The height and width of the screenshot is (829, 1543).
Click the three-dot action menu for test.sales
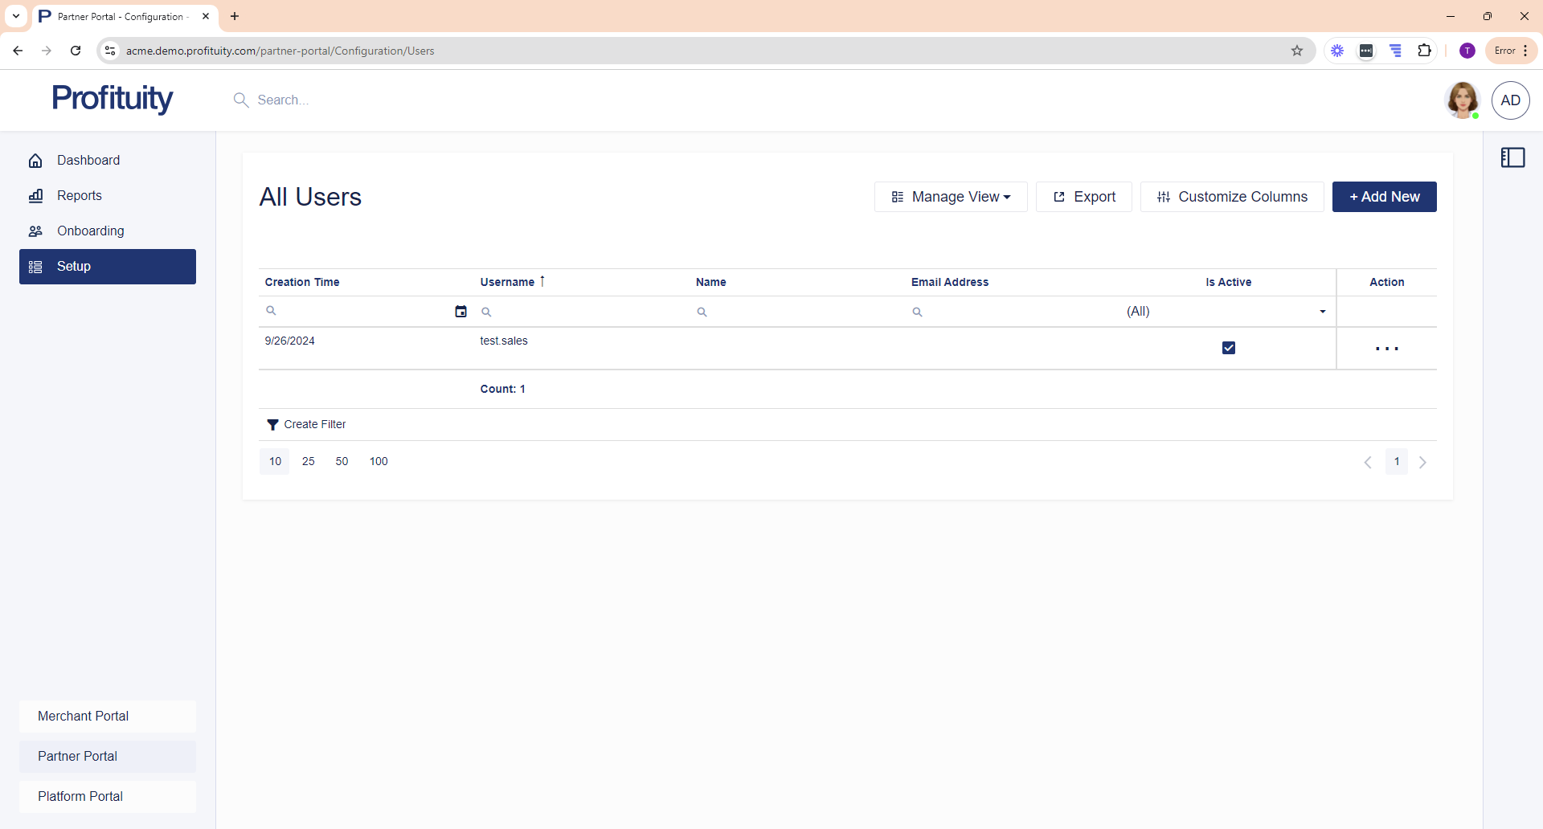coord(1386,349)
